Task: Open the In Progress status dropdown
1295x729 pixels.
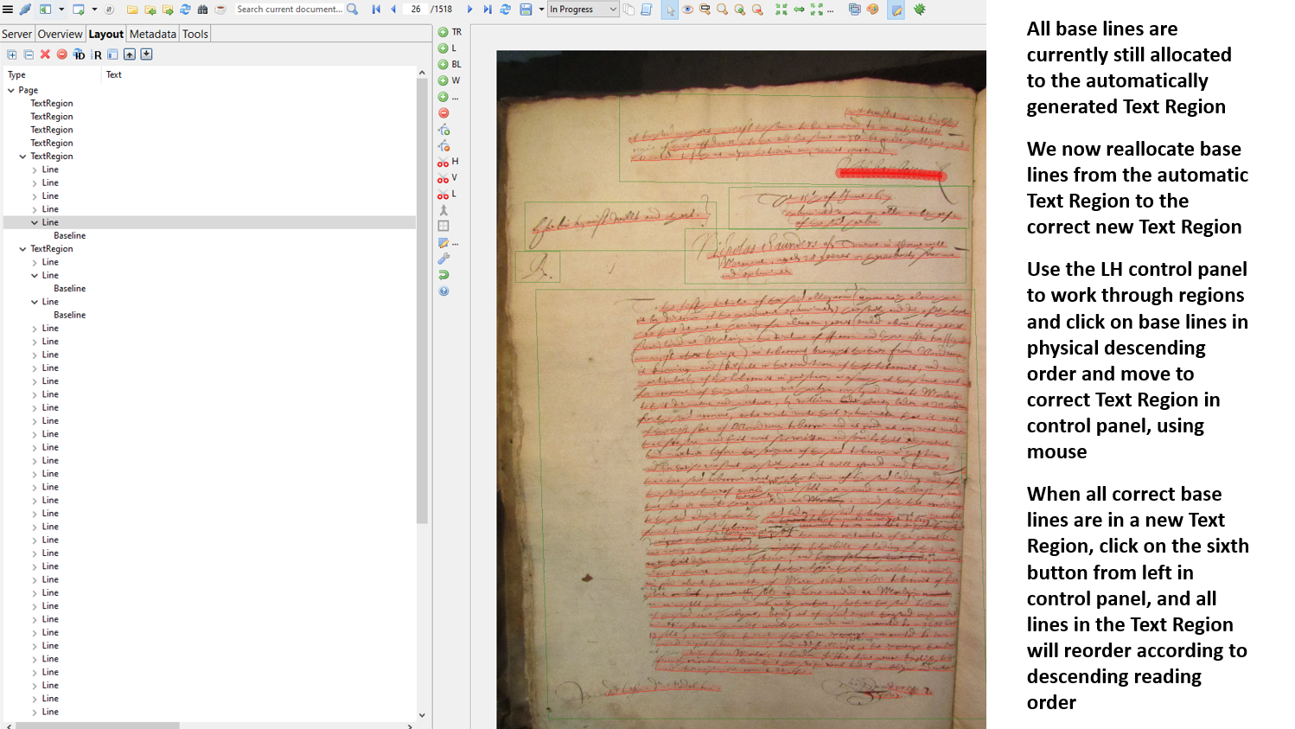Action: pyautogui.click(x=584, y=10)
